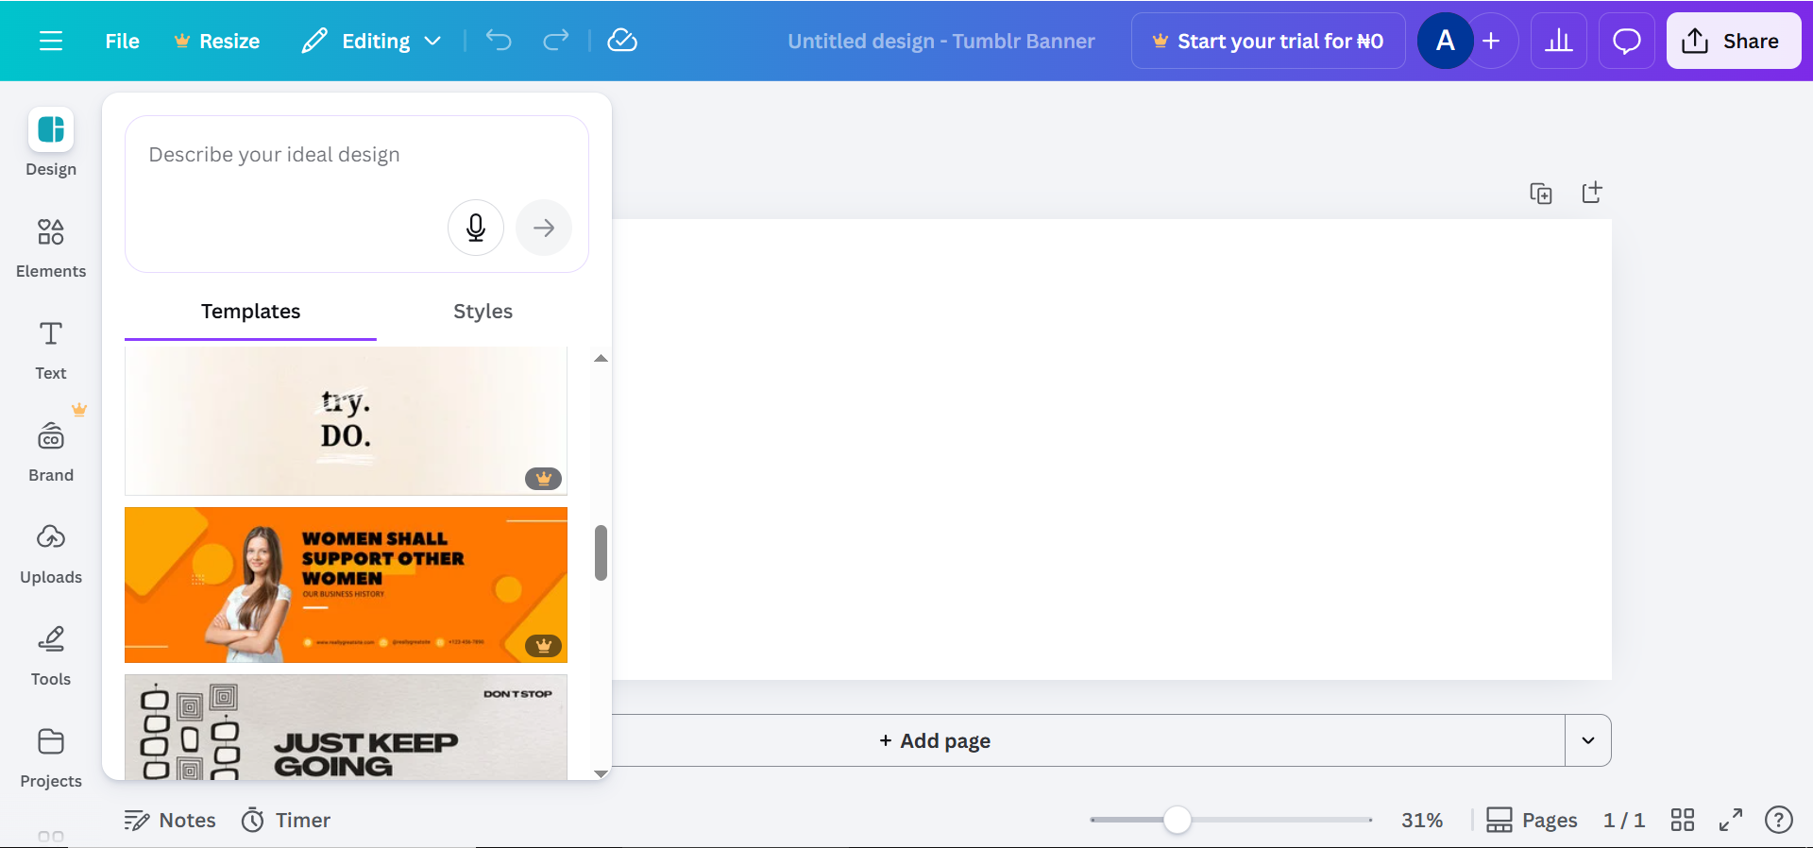The width and height of the screenshot is (1813, 848).
Task: Toggle the grid view thumbnails button
Action: point(1683,820)
